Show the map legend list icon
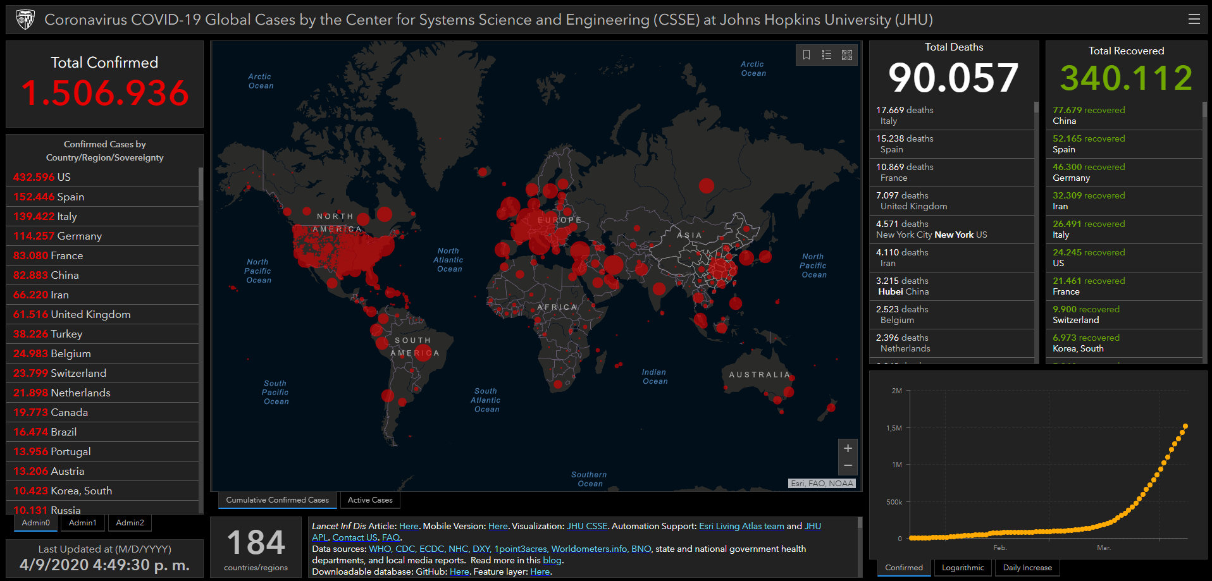Screen dimensions: 1212x581 pos(827,55)
